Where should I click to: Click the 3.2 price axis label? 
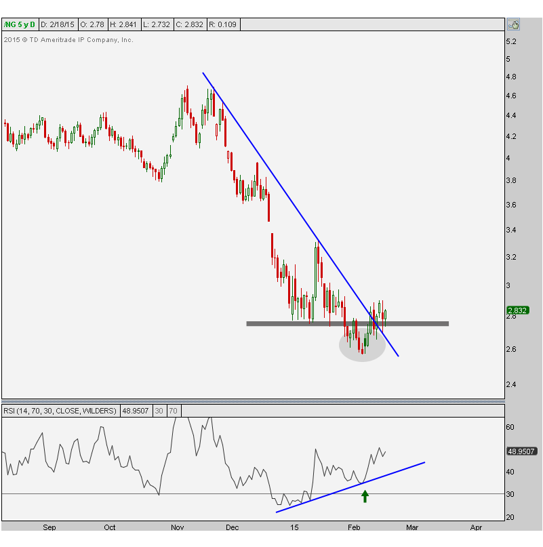pos(511,257)
